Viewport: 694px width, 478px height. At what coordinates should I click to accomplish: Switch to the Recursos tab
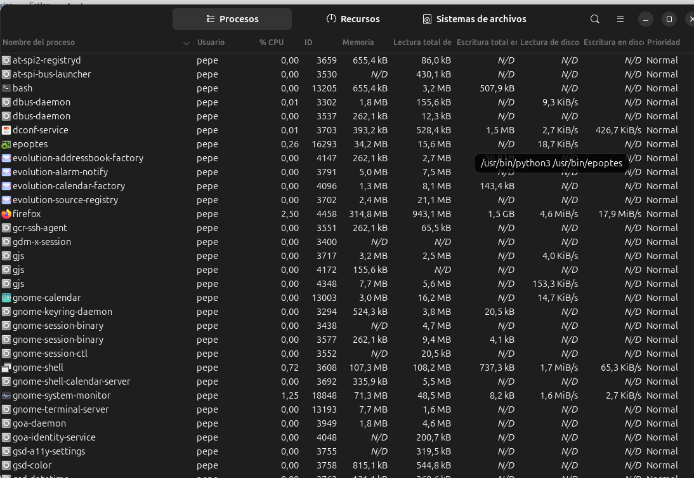[x=353, y=19]
